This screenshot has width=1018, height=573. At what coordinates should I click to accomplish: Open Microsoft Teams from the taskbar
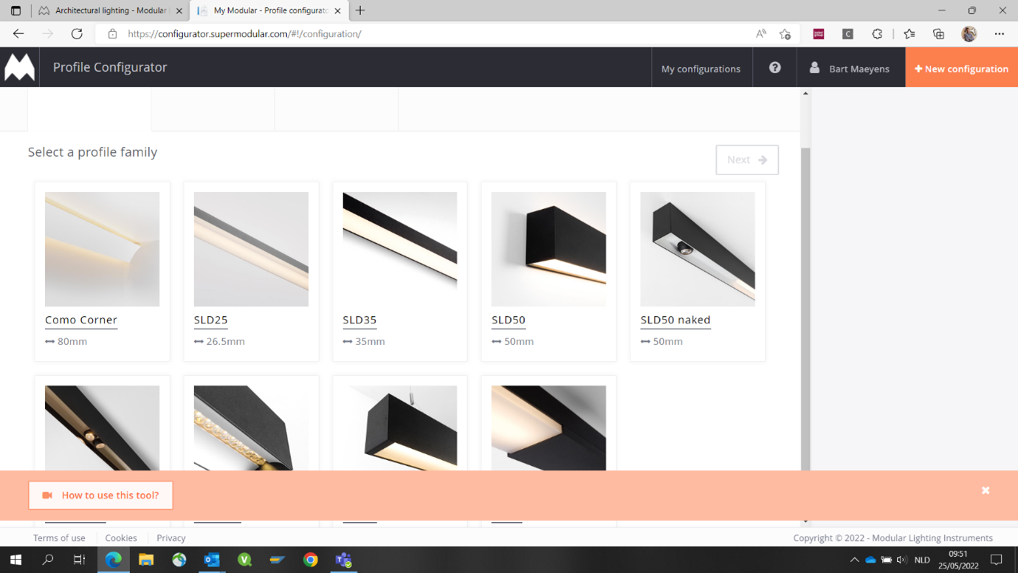(x=343, y=560)
